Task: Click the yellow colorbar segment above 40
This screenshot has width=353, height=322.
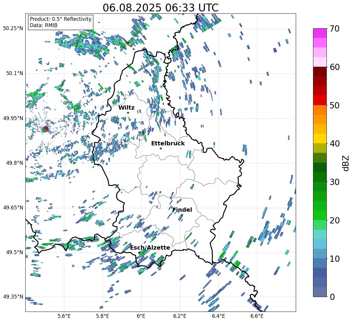Action: 320,139
